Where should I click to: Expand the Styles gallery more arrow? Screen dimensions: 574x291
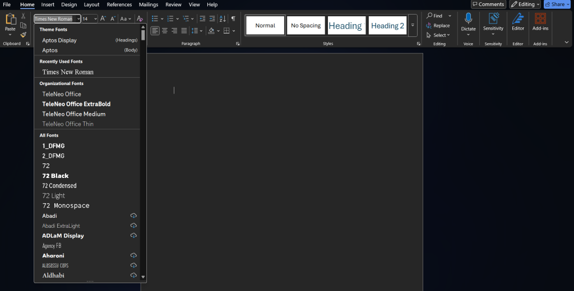[413, 25]
